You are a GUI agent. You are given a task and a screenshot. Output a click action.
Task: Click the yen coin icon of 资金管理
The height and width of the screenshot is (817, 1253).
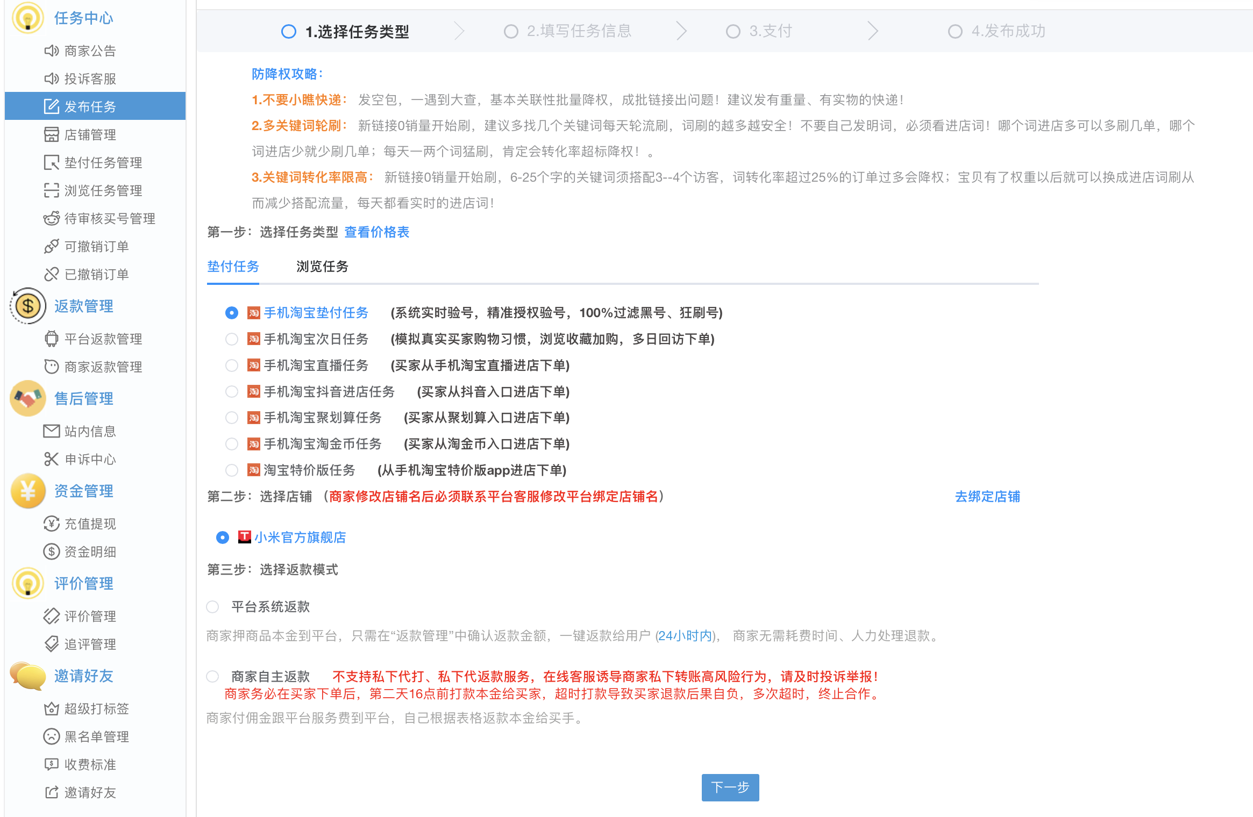[28, 491]
